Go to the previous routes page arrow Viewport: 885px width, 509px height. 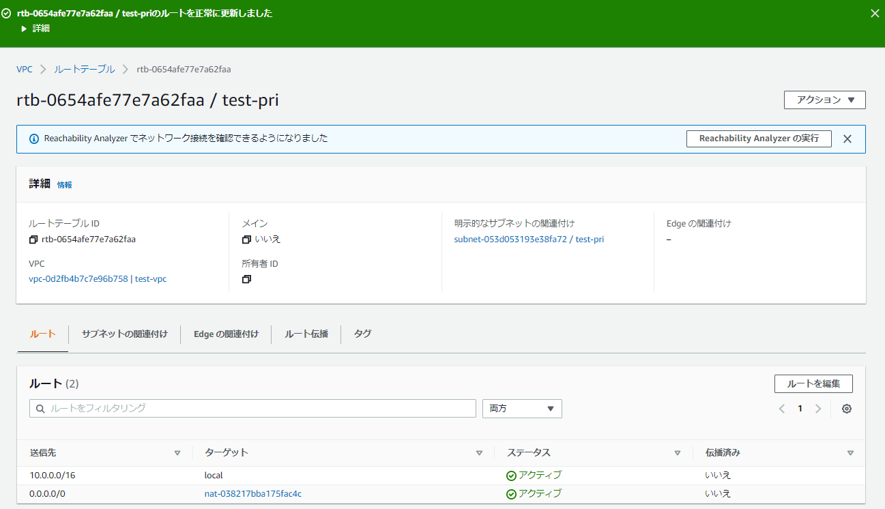783,409
